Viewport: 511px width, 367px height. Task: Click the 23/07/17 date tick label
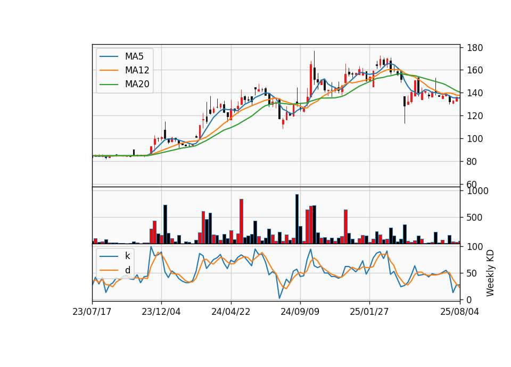92,312
